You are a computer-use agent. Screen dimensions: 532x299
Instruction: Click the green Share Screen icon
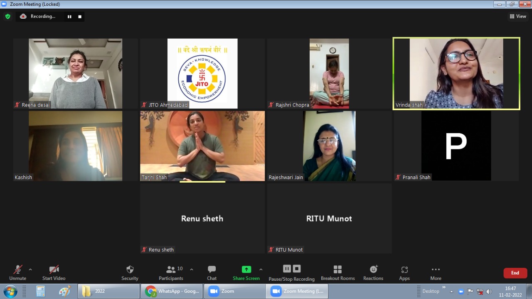(246, 269)
